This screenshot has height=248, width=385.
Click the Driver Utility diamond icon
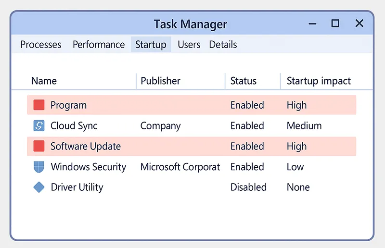point(39,187)
